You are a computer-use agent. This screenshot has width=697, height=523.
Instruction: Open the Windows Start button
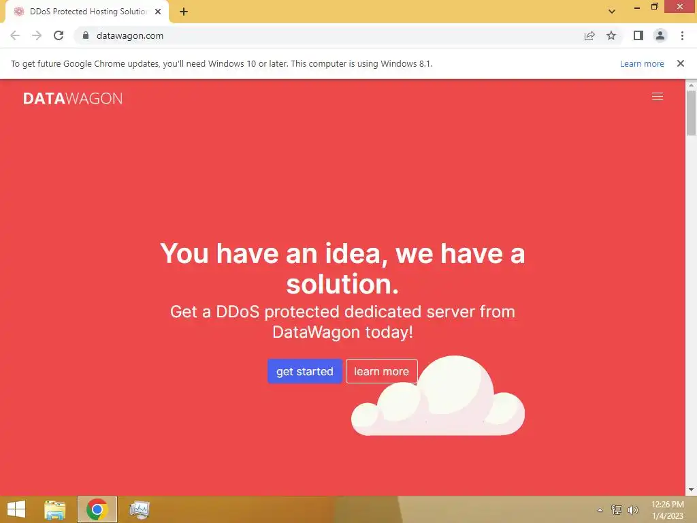(16, 509)
